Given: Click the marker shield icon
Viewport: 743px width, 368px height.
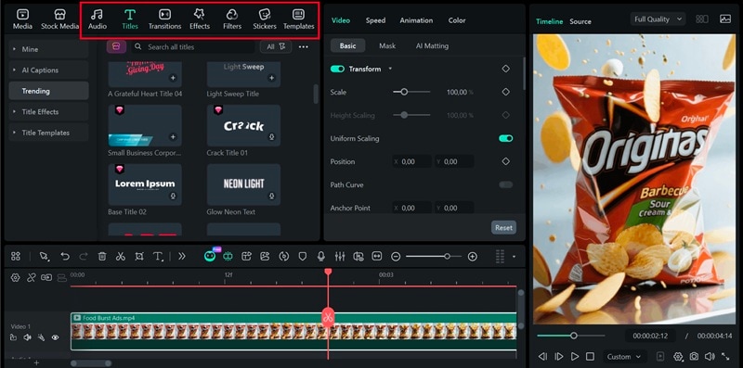Looking at the screenshot, I should pyautogui.click(x=303, y=257).
